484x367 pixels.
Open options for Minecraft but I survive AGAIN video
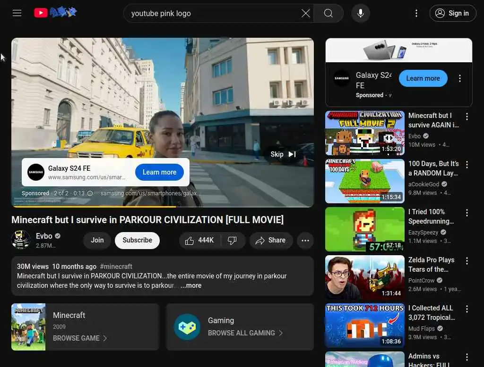pyautogui.click(x=467, y=117)
